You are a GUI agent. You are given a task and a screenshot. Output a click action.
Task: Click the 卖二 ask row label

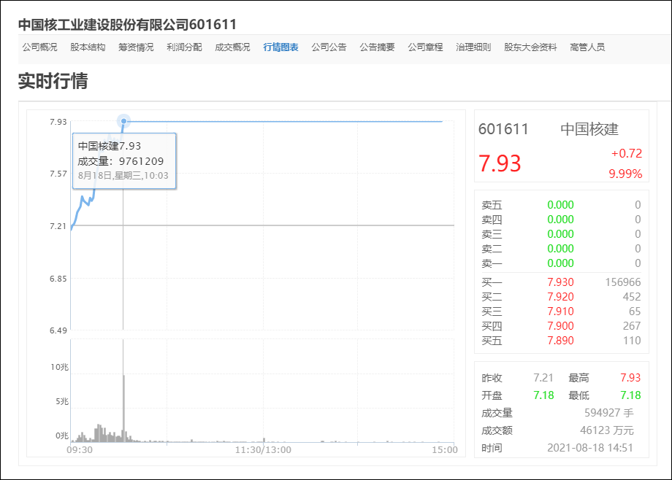pyautogui.click(x=492, y=249)
